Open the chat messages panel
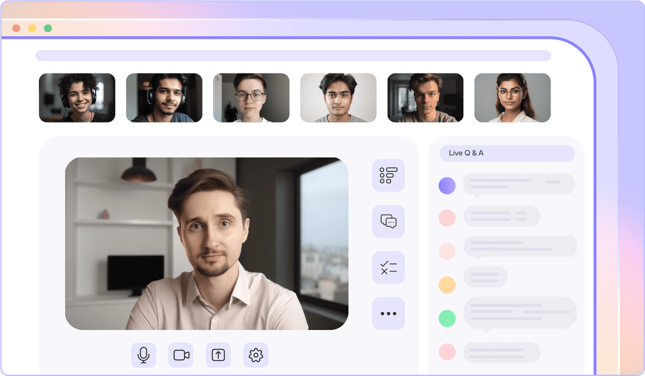The image size is (645, 376). coord(388,221)
